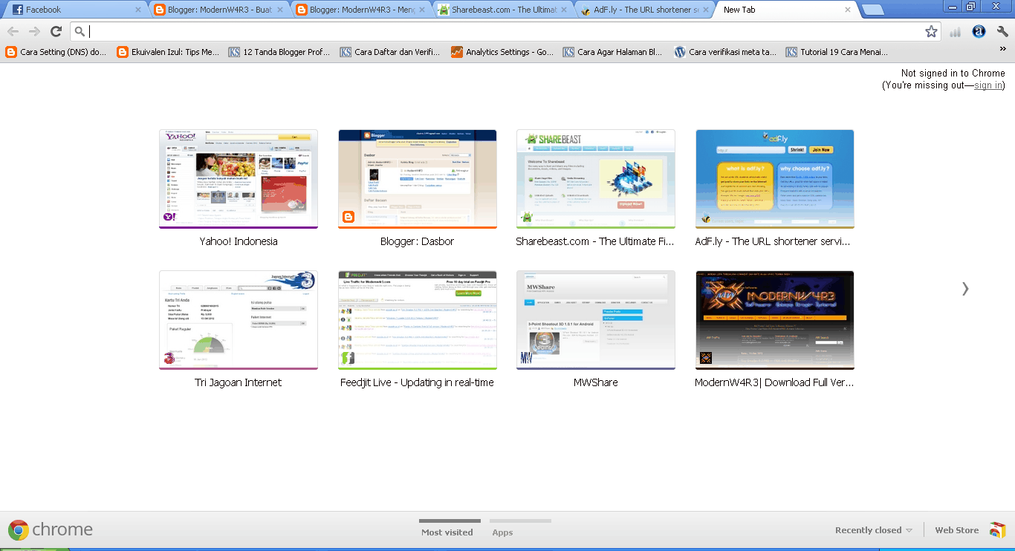Close the AdF.ly tab

pyautogui.click(x=706, y=10)
